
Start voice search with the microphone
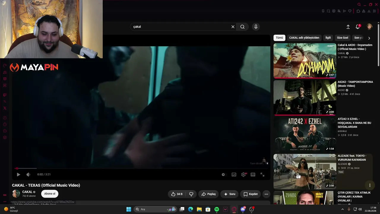[256, 27]
